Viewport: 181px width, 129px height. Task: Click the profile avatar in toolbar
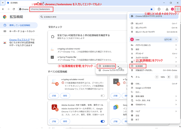point(172,9)
